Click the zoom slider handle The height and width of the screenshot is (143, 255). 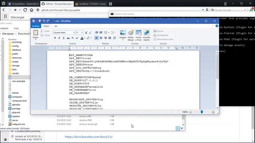202,112
